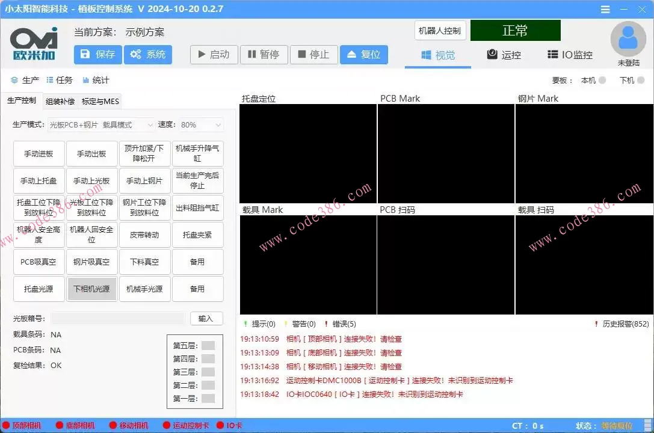Open the IO monitoring (IO监控) tab
This screenshot has width=654, height=433.
coord(570,55)
